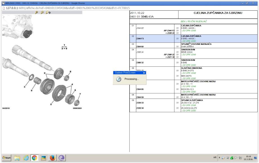
Task: Select part number 2304 60
Action: [x=140, y=46]
